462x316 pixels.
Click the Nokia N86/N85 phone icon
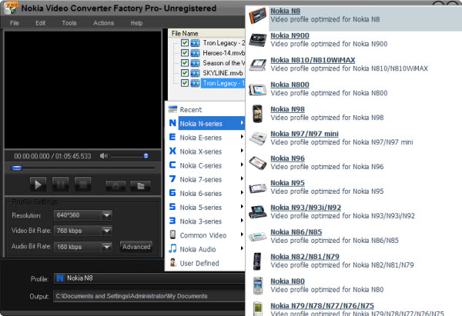[x=257, y=237]
